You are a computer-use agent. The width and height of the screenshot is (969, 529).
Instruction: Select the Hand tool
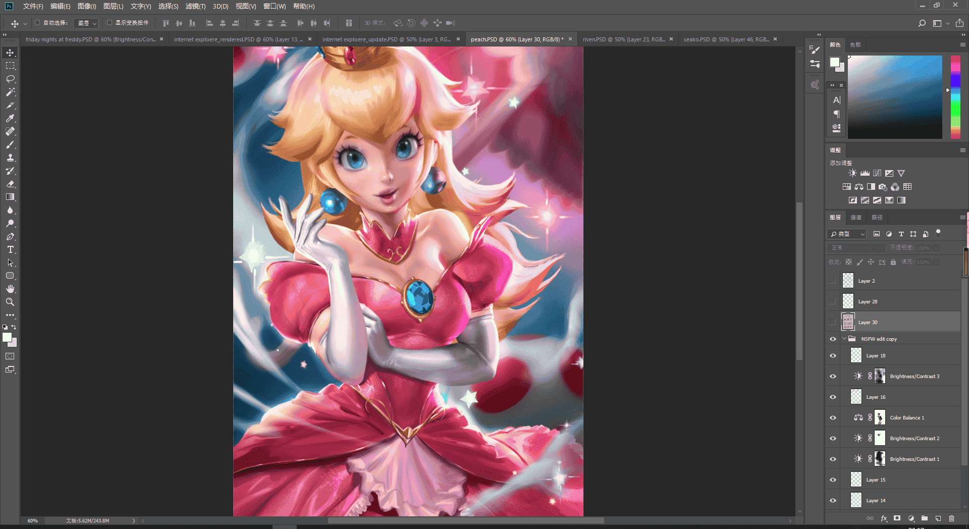pos(10,289)
